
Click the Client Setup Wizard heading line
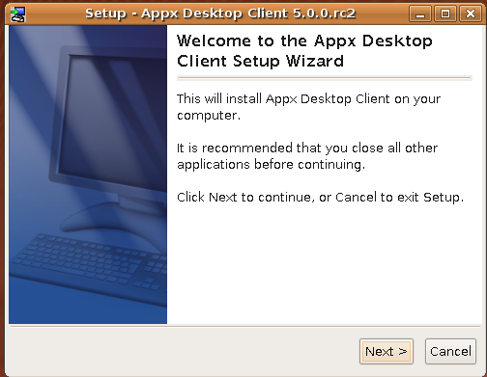[260, 61]
